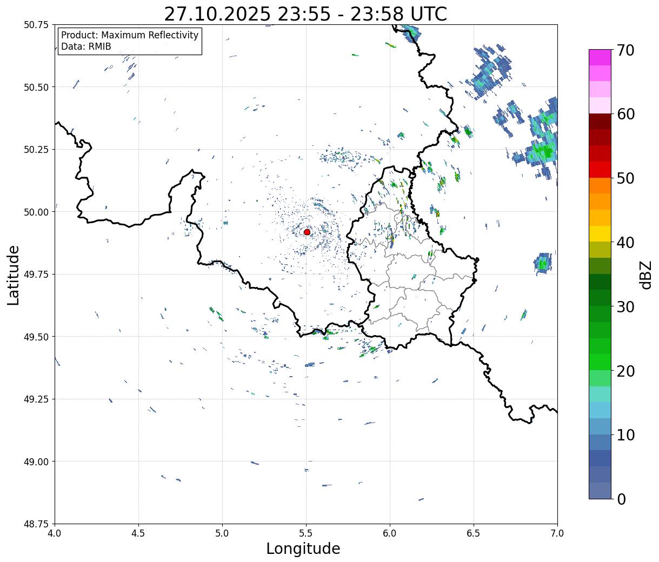Click latitude tick label 50.00
The width and height of the screenshot is (659, 562).
click(x=36, y=212)
